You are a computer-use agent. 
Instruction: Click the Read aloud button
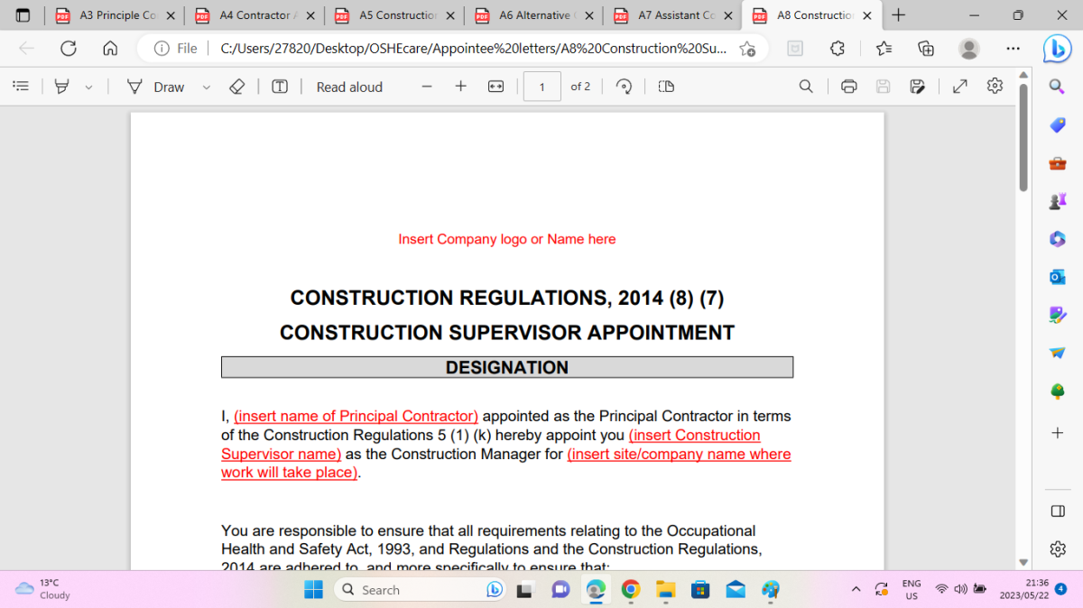tap(349, 87)
